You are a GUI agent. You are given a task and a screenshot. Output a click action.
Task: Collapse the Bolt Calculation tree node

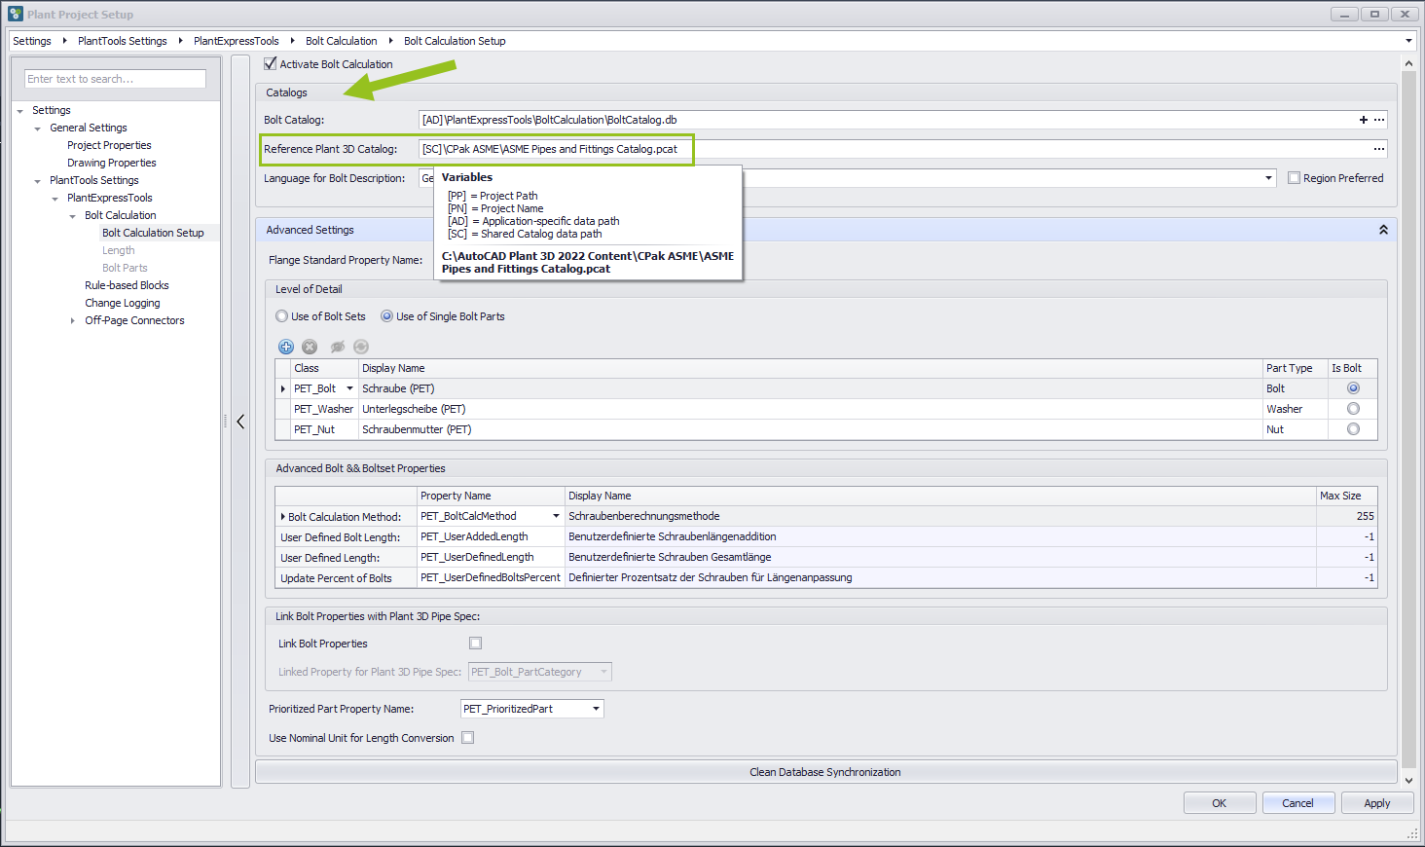(73, 216)
